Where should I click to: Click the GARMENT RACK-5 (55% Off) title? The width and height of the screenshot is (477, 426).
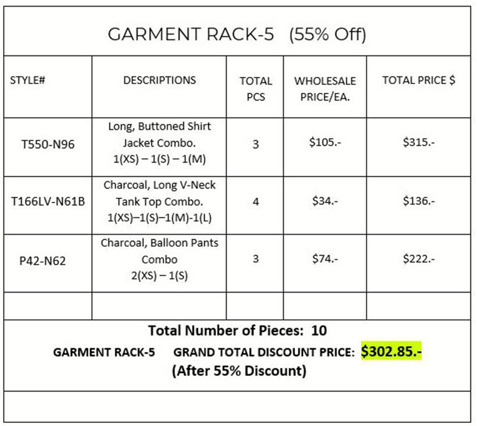coord(237,35)
